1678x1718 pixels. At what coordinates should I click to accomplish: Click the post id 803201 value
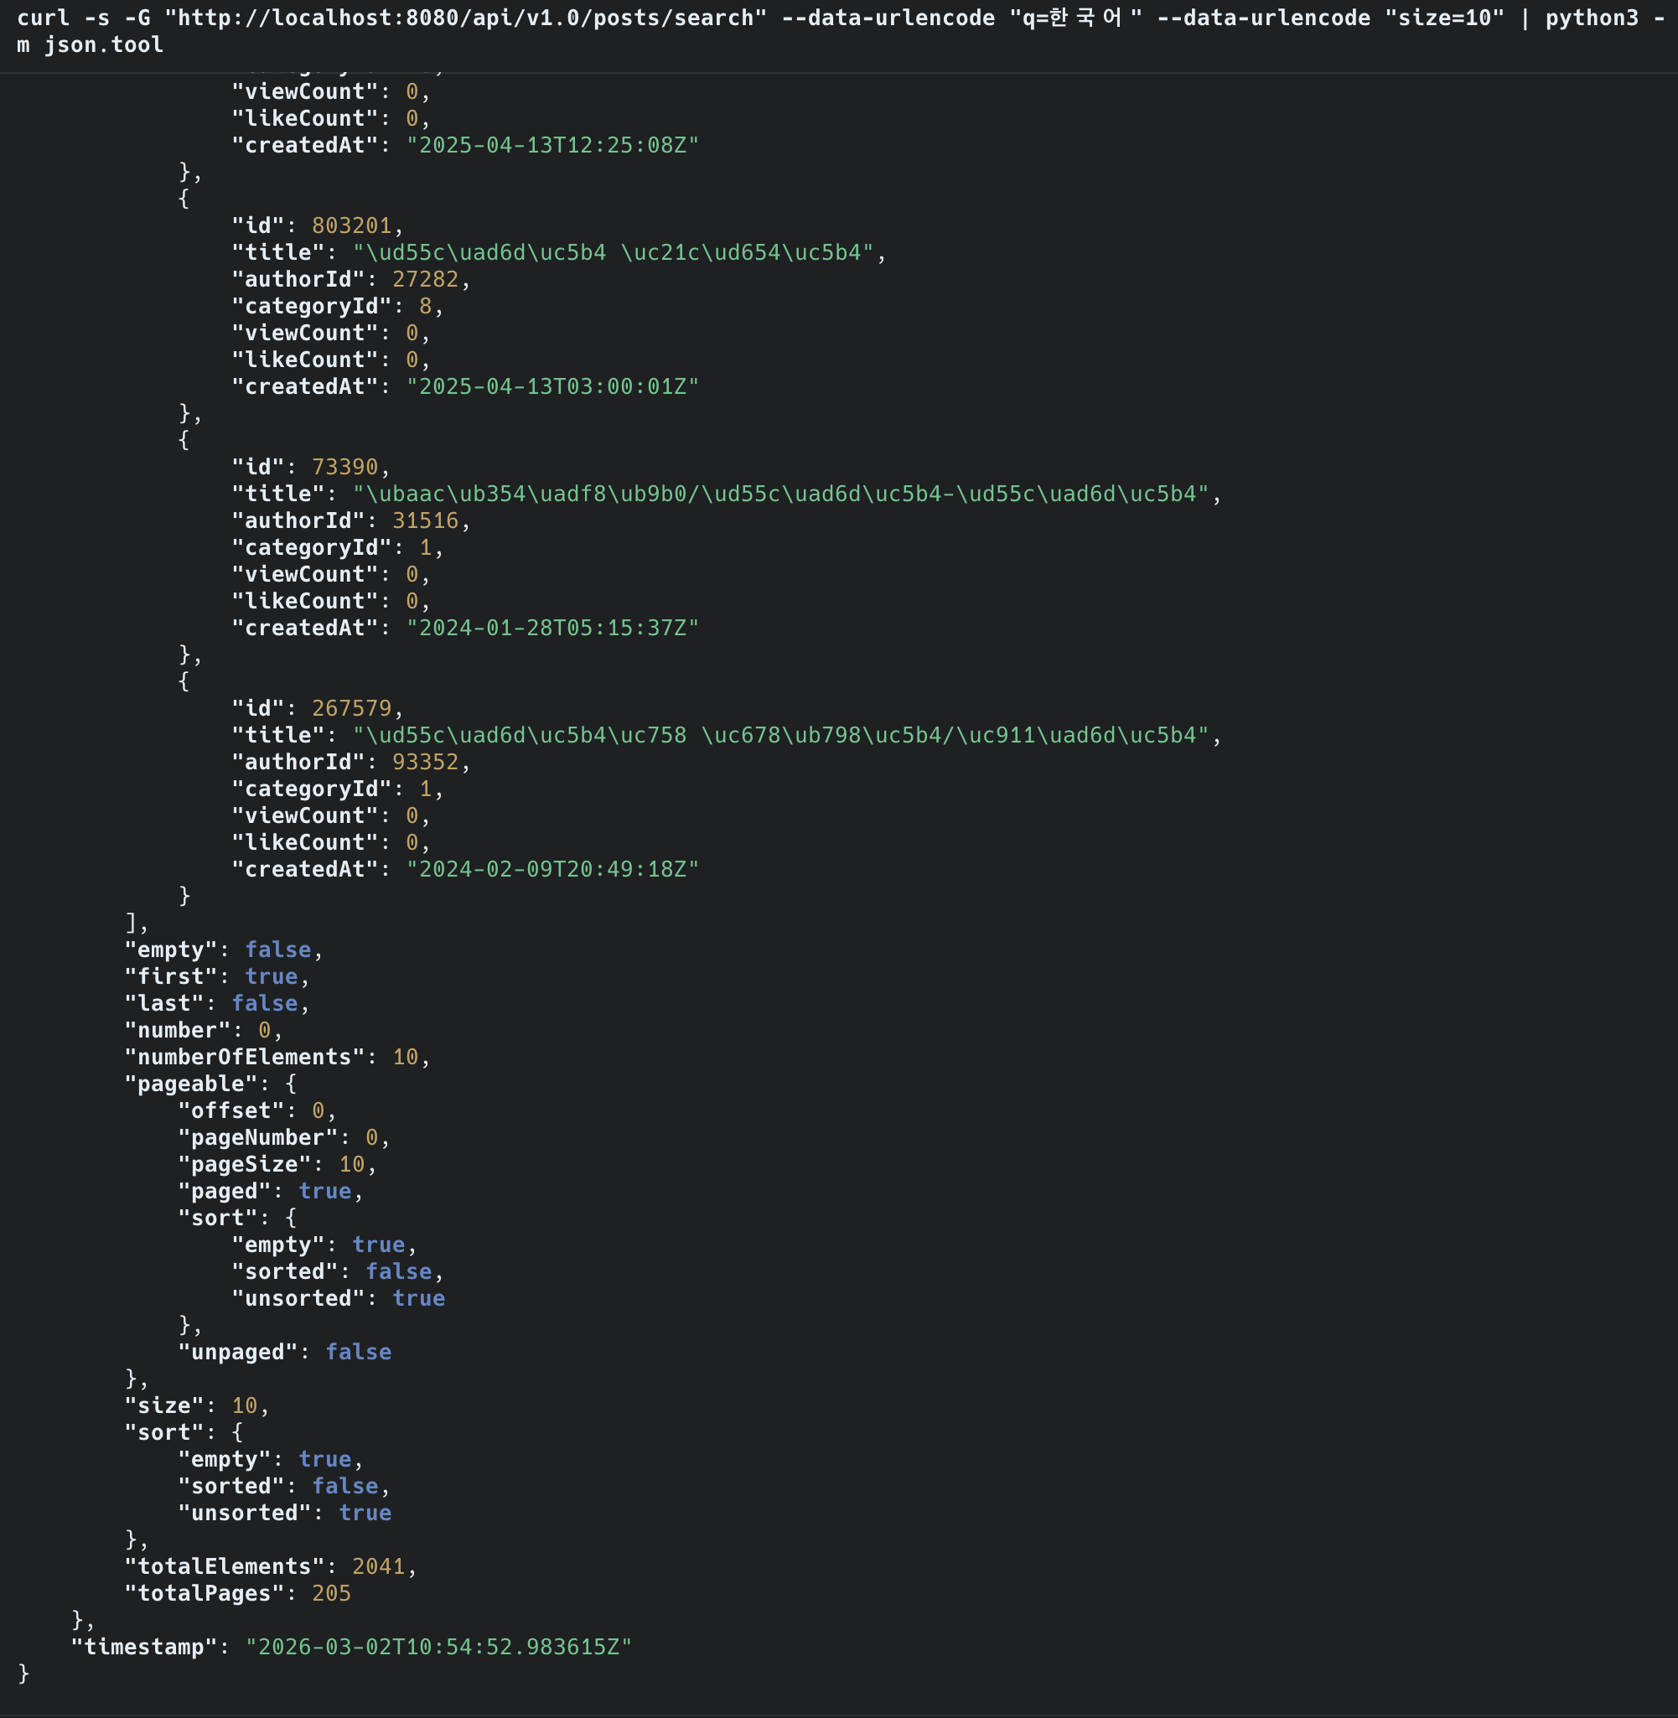[x=352, y=225]
